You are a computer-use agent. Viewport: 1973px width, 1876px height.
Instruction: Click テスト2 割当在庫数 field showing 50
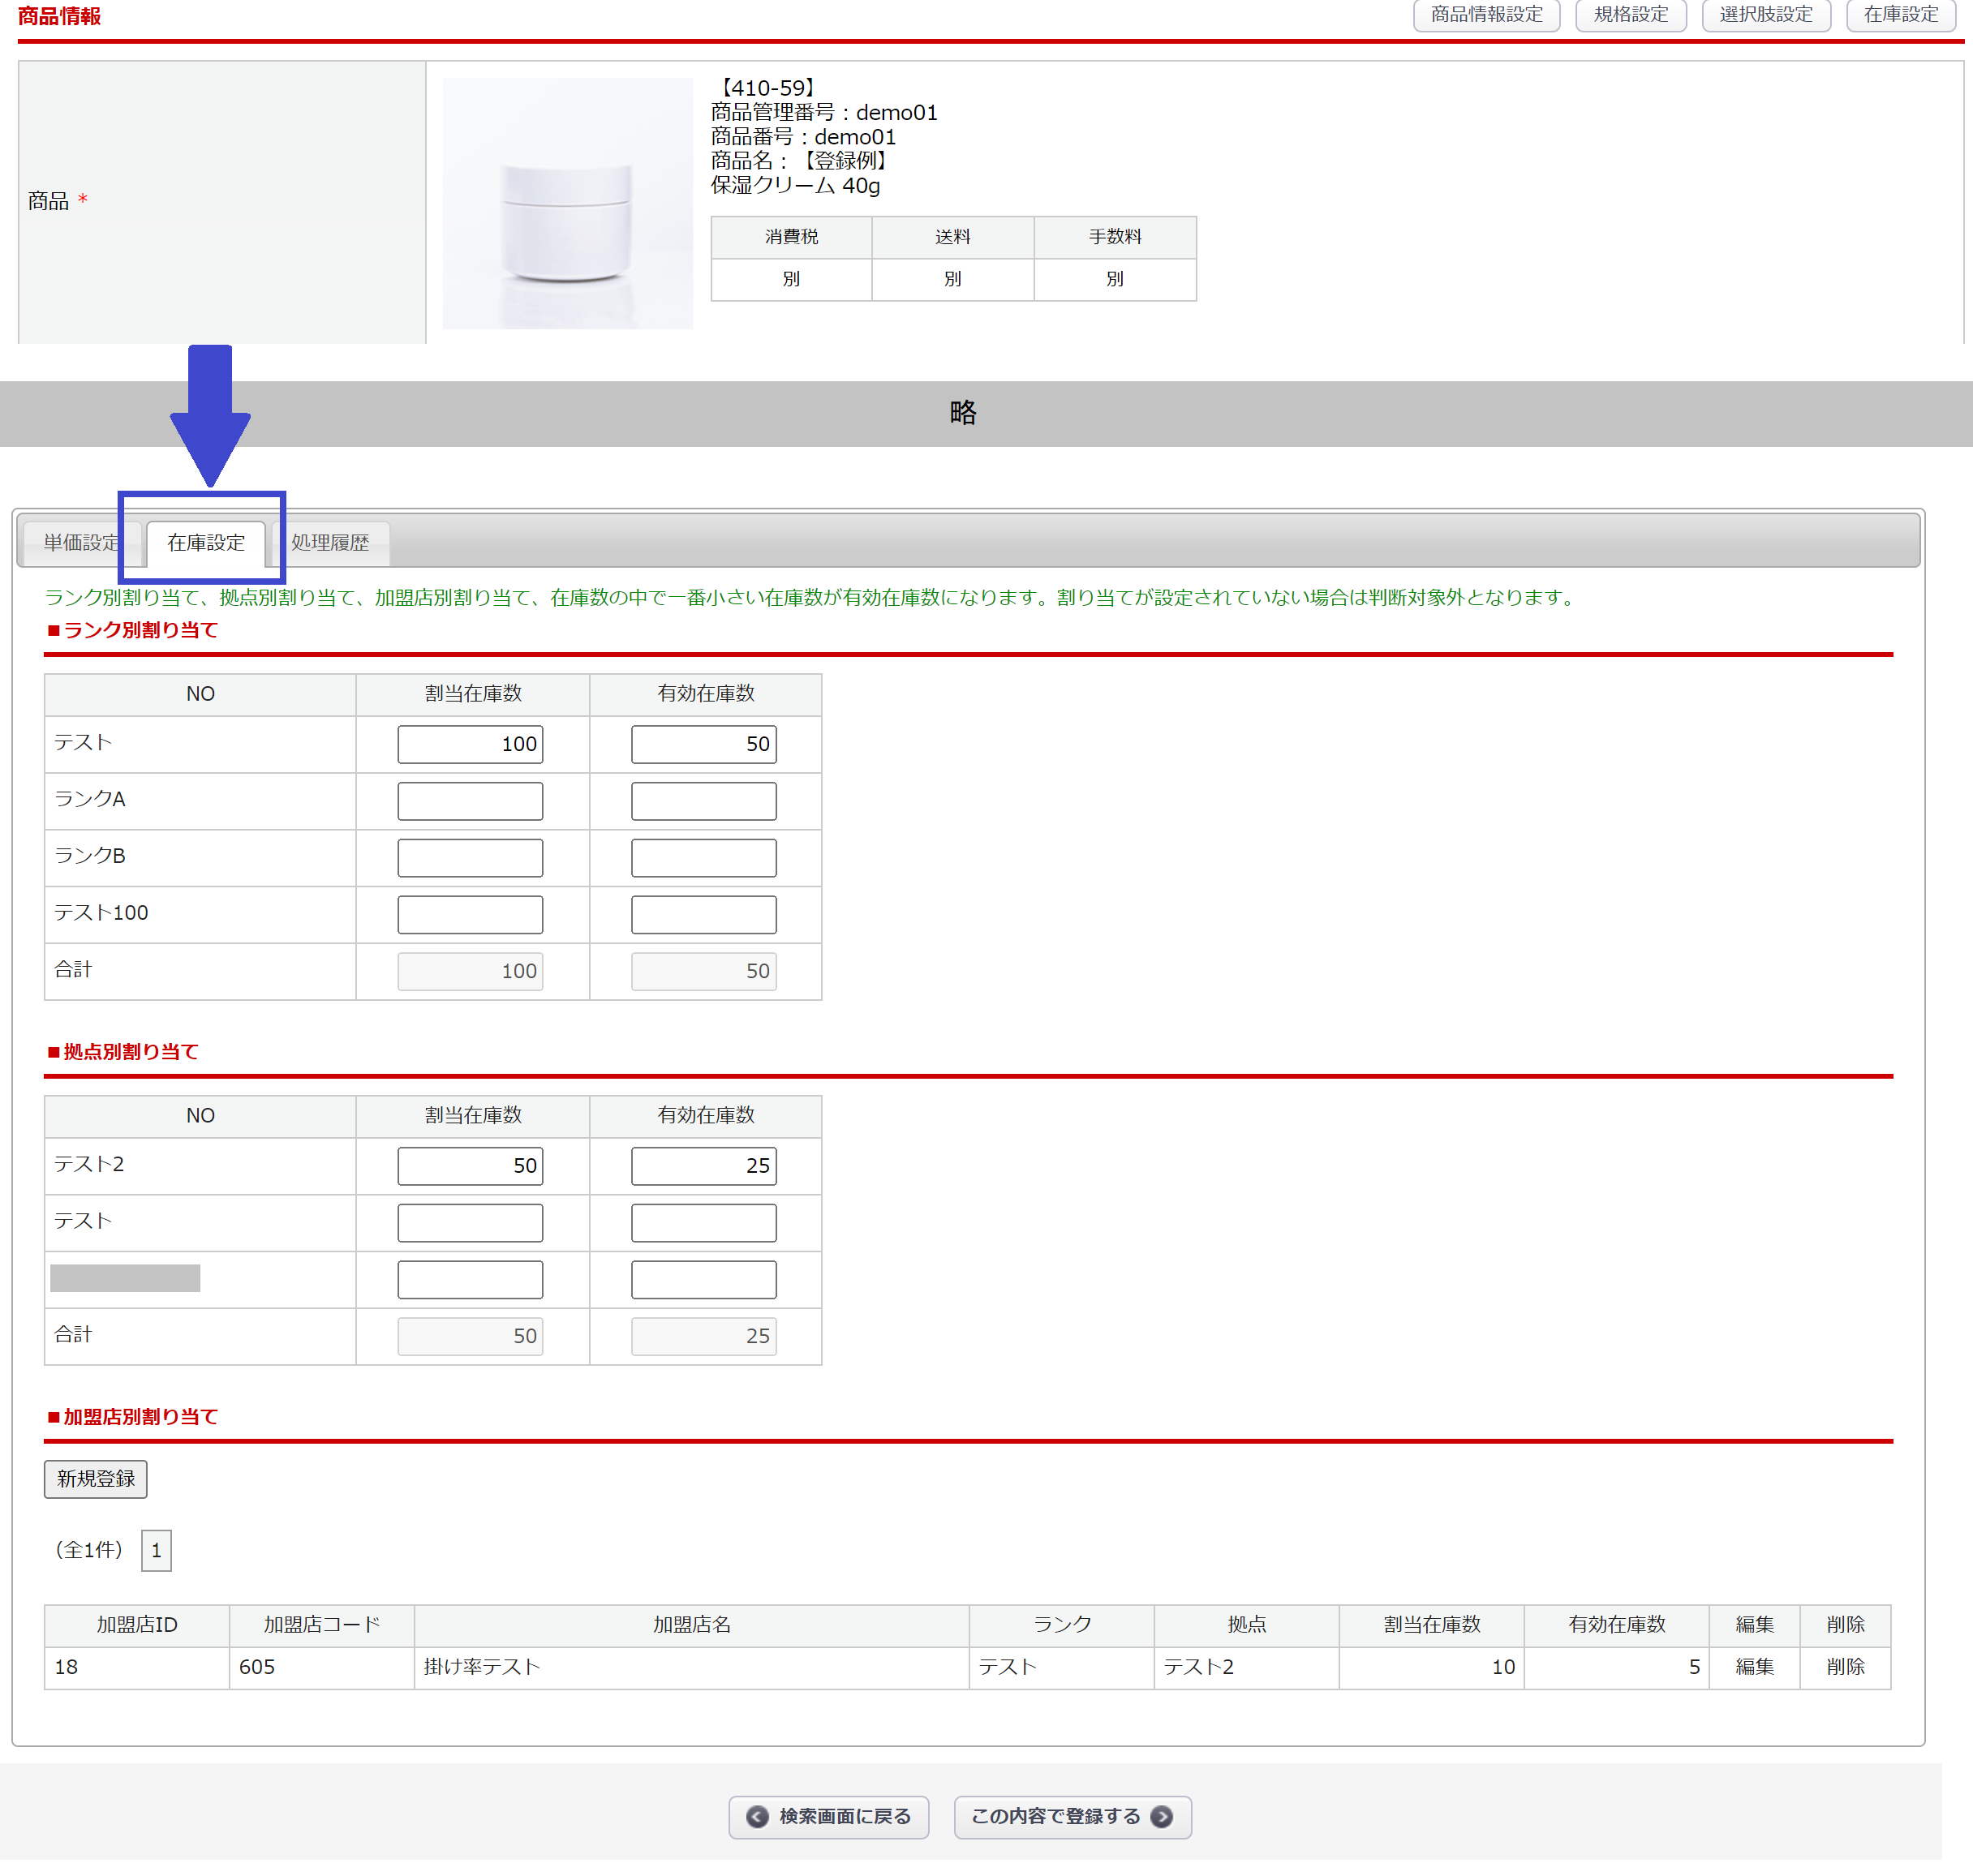point(470,1166)
